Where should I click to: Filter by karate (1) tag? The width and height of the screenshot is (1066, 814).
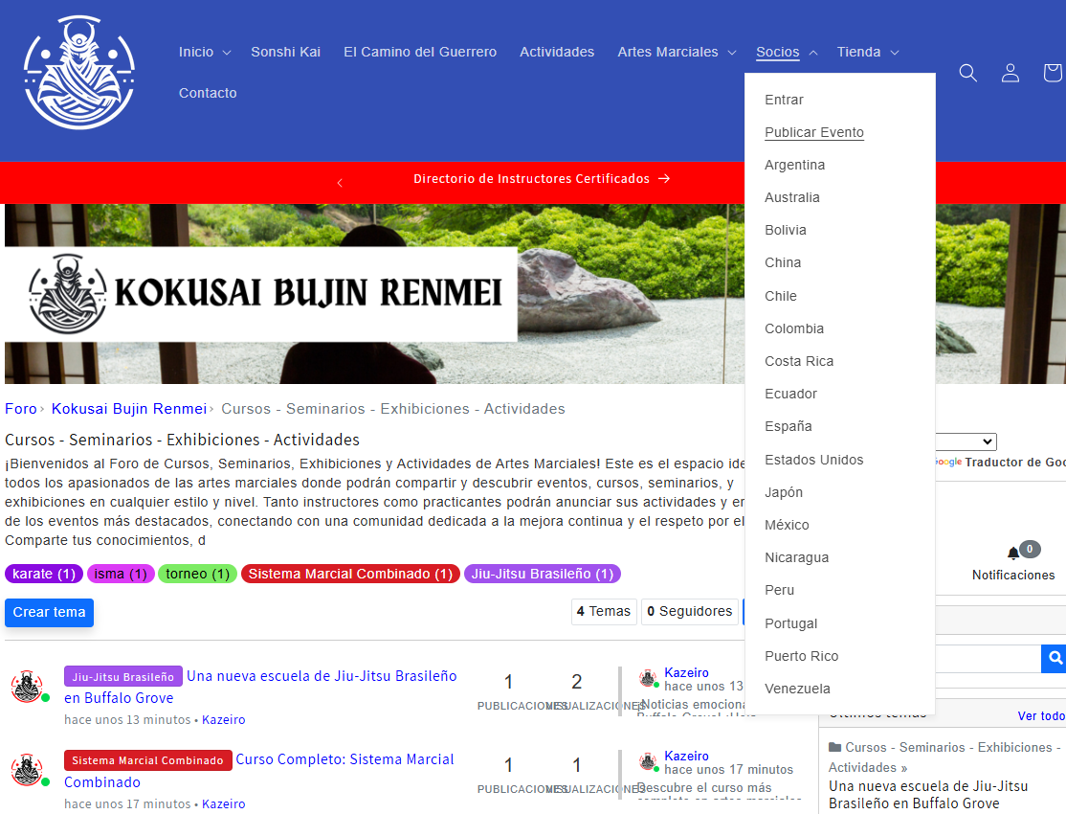click(44, 574)
